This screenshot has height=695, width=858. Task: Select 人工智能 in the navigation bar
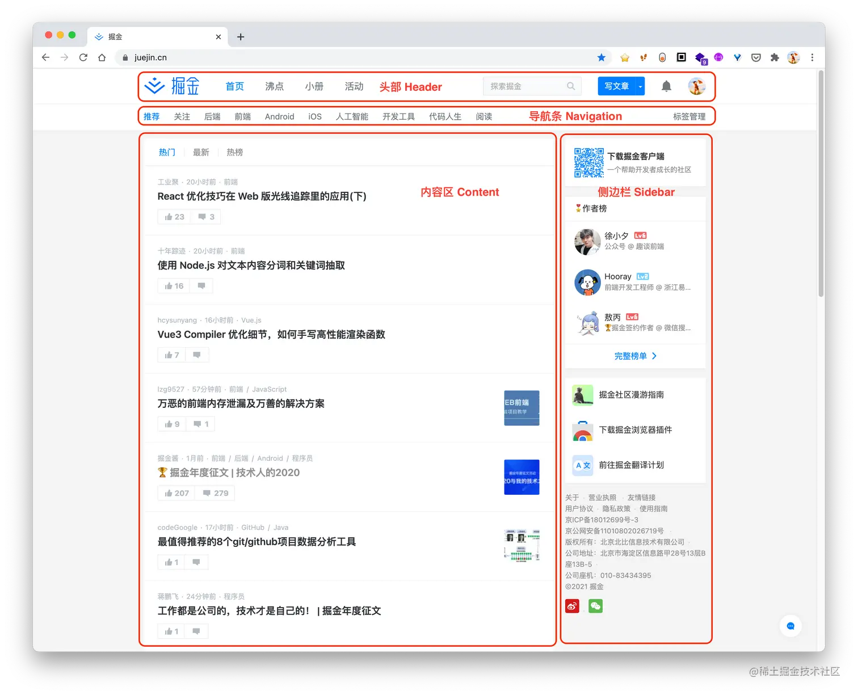point(352,116)
